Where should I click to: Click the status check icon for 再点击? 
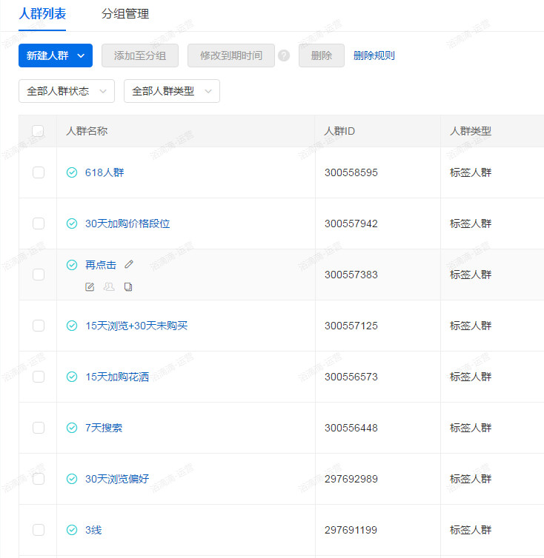coord(72,265)
